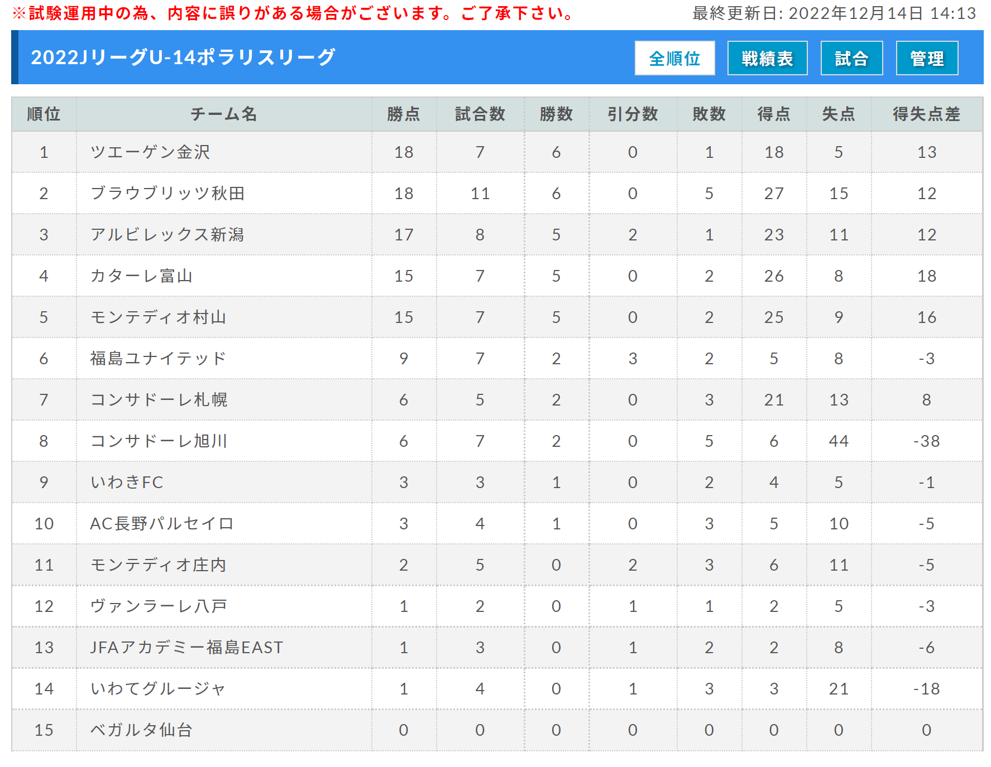991x767 pixels.
Task: Switch to the 戦績表 tab
Action: click(767, 58)
